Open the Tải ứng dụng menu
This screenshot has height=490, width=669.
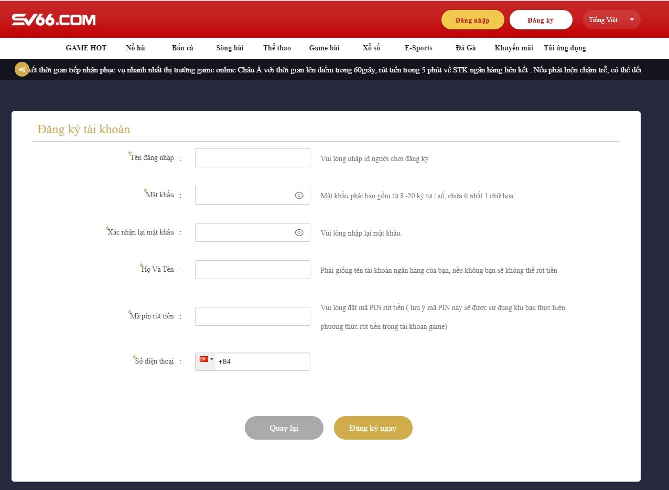(565, 48)
